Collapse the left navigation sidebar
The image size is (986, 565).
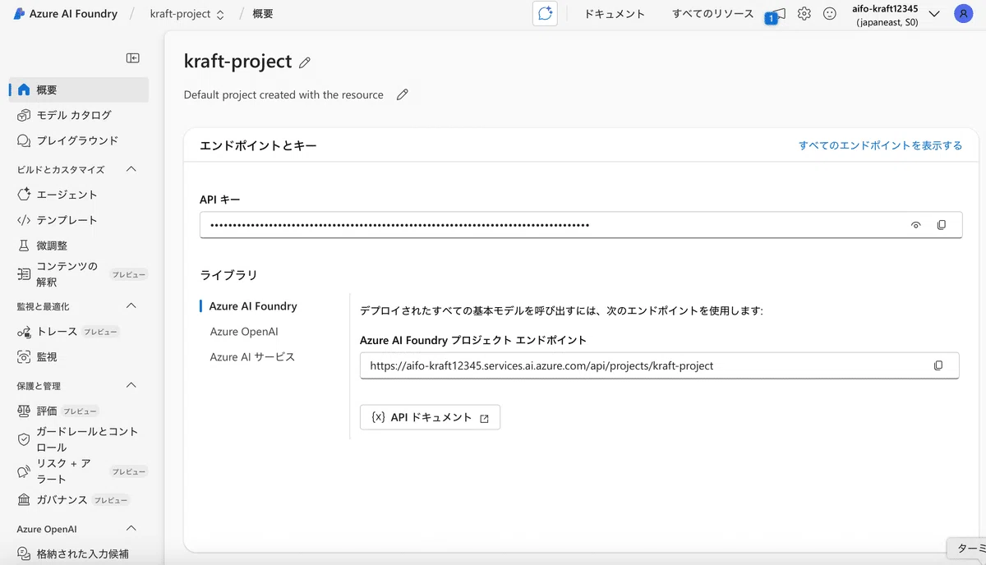[x=132, y=57]
